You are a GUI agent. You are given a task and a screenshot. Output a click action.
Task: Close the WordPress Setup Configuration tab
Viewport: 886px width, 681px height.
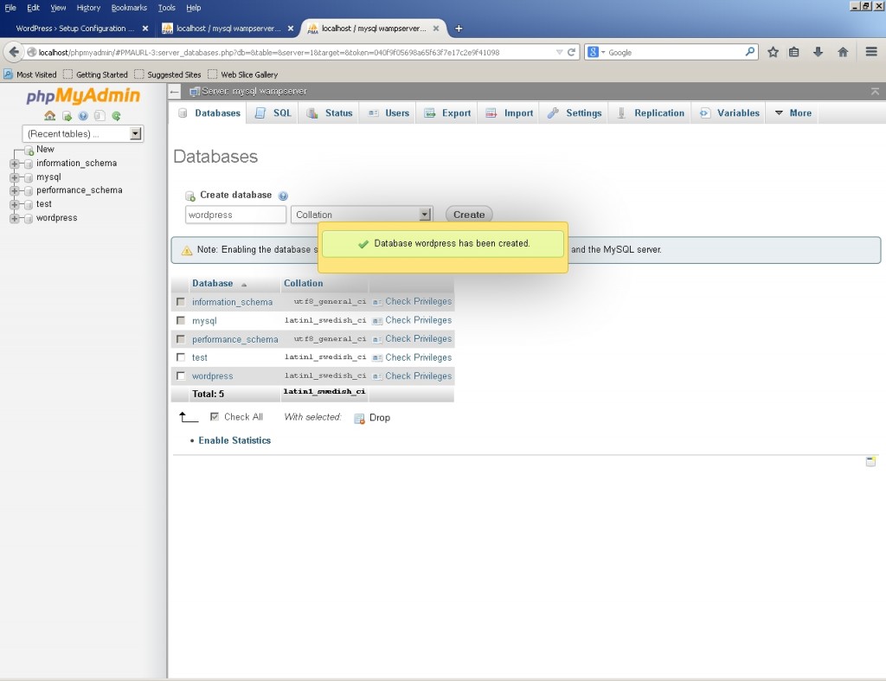pos(145,29)
